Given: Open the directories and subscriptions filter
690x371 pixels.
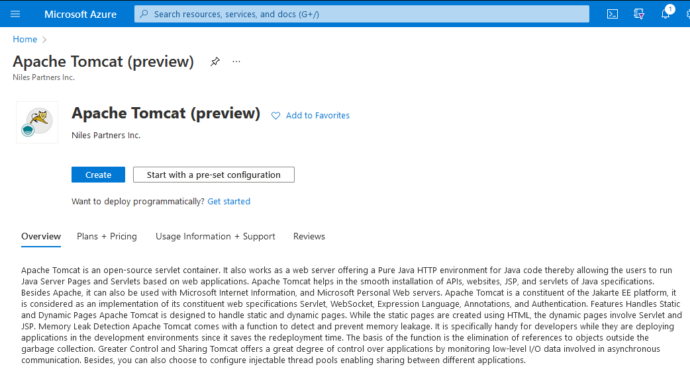Looking at the screenshot, I should (639, 14).
